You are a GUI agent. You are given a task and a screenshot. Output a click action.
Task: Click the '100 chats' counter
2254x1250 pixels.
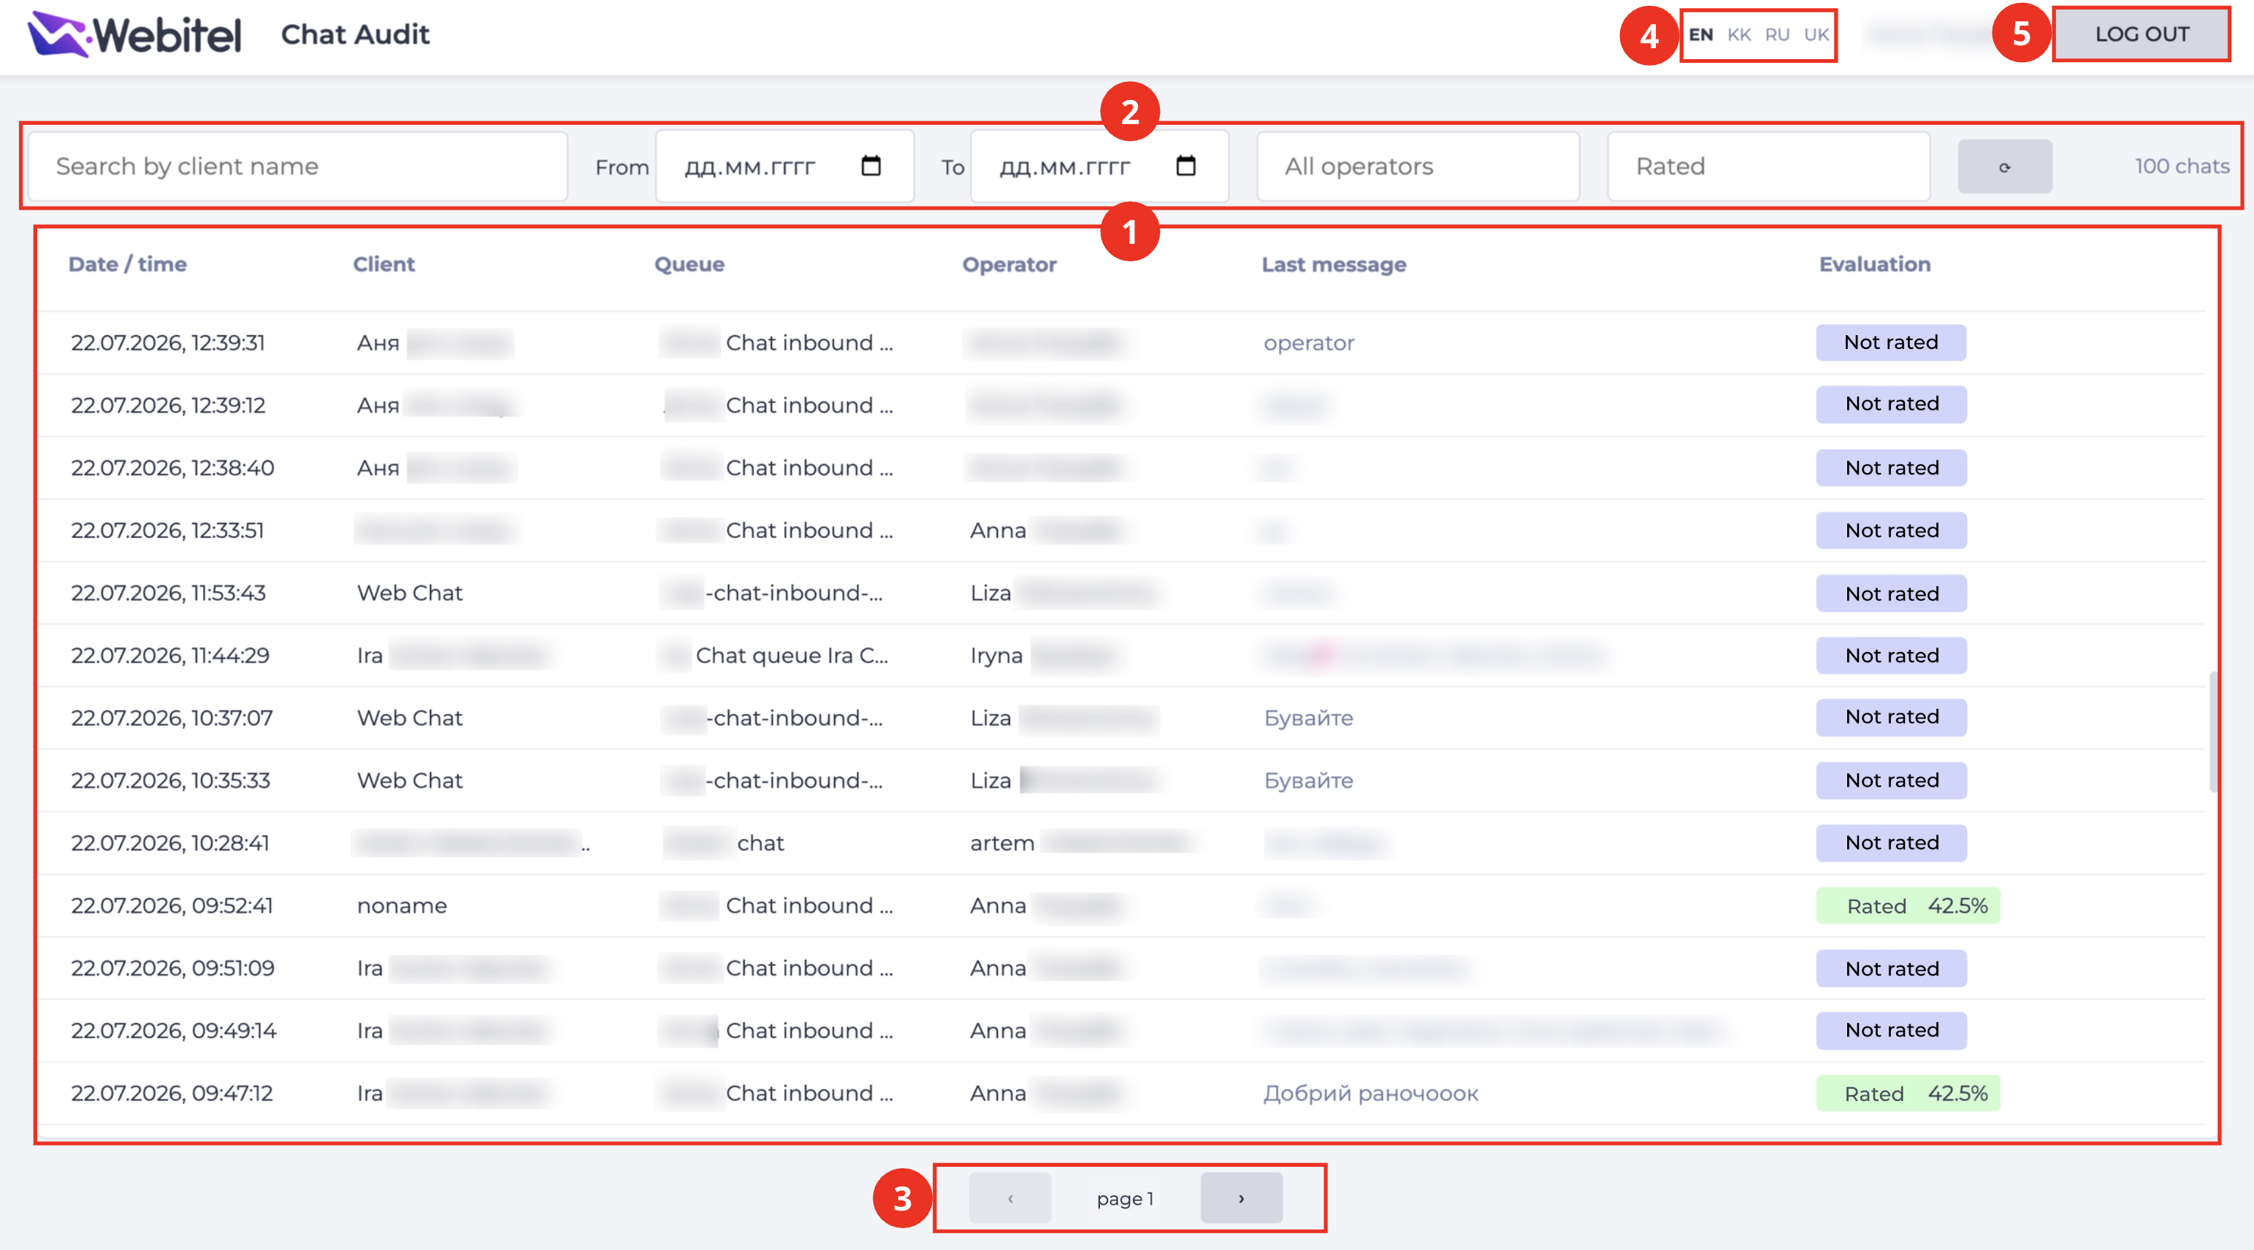pyautogui.click(x=2182, y=166)
